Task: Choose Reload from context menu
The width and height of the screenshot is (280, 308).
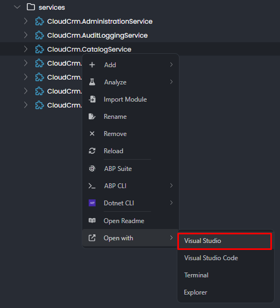Action: pos(131,151)
